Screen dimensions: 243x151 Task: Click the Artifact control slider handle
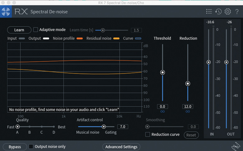104,127
